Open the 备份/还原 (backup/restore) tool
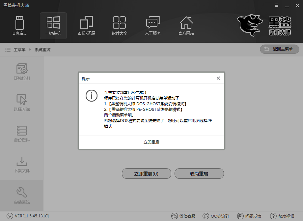303x221 pixels. 86,26
